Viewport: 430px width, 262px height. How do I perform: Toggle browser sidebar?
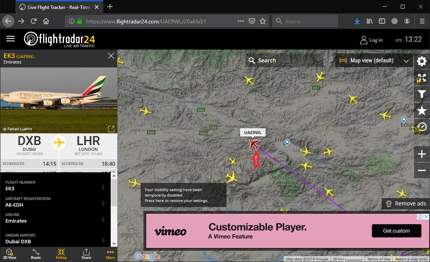click(382, 21)
